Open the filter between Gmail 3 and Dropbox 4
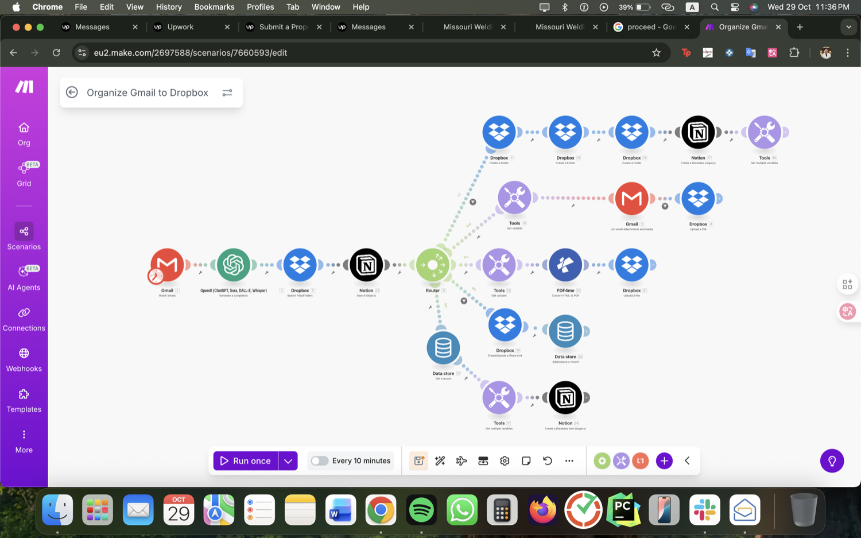Screen dimensions: 861x538 click(665, 206)
